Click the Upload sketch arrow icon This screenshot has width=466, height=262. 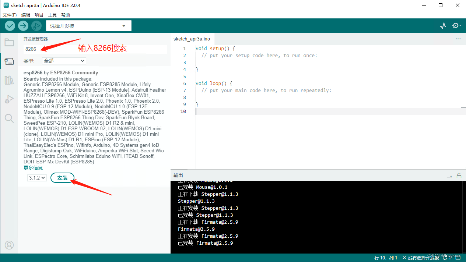[23, 26]
